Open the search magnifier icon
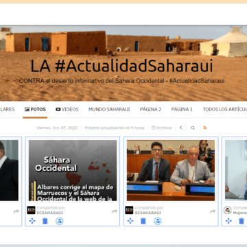The image size is (247, 247). [193, 128]
